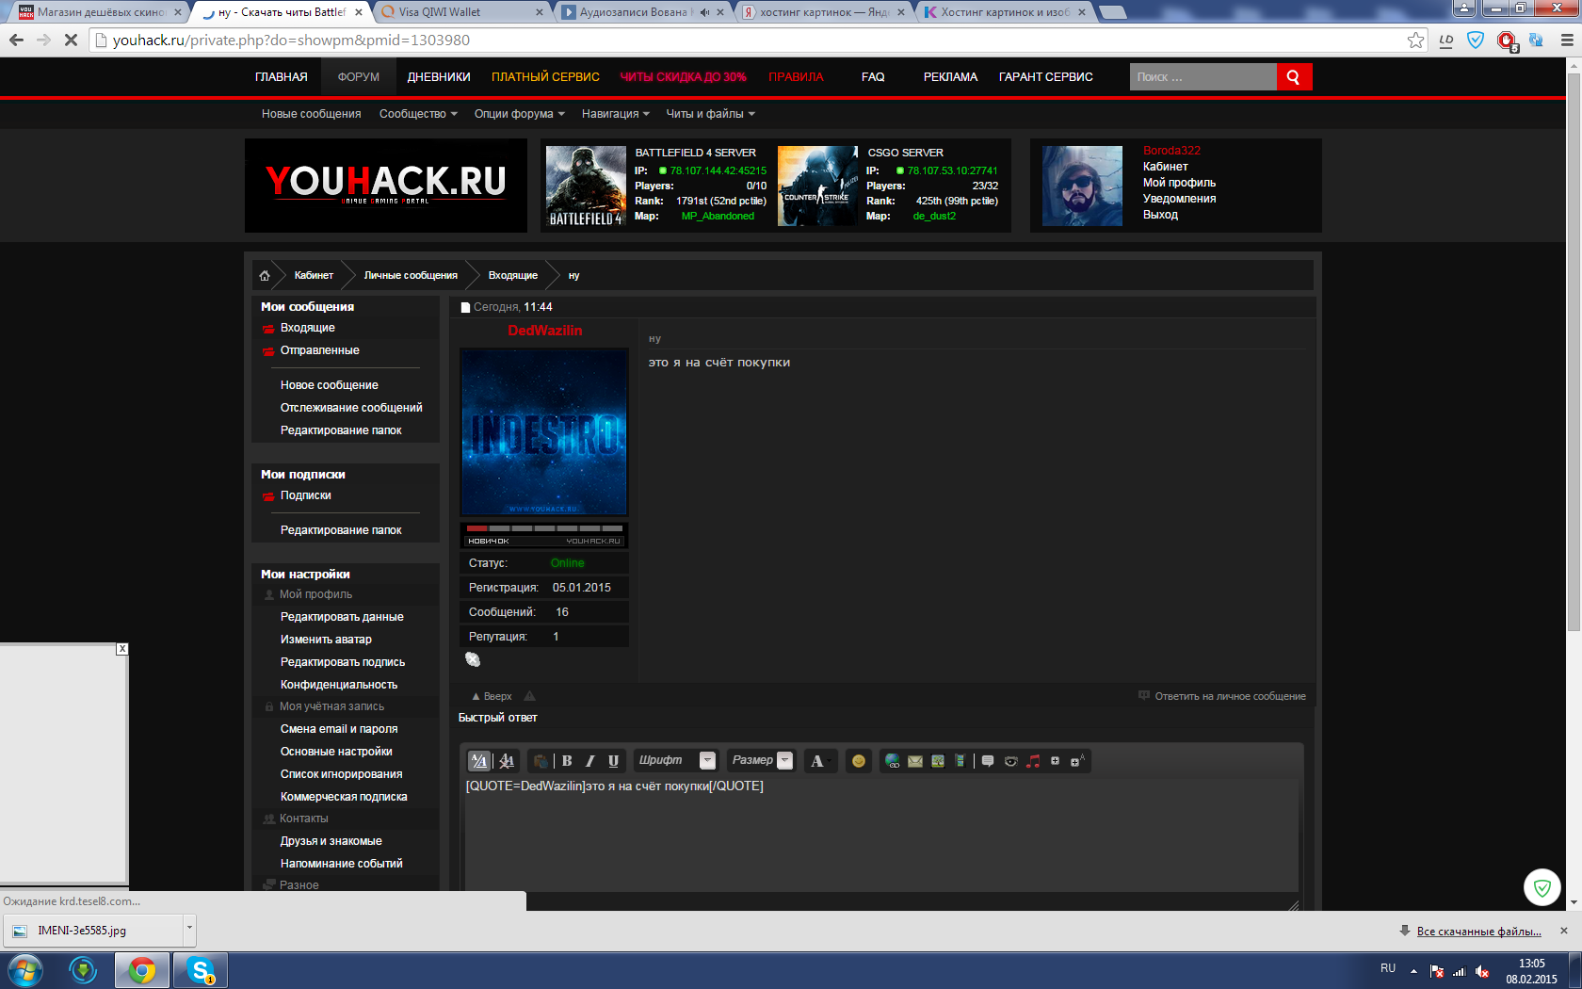This screenshot has height=989, width=1582.
Task: Toggle underline formatting
Action: click(x=614, y=761)
